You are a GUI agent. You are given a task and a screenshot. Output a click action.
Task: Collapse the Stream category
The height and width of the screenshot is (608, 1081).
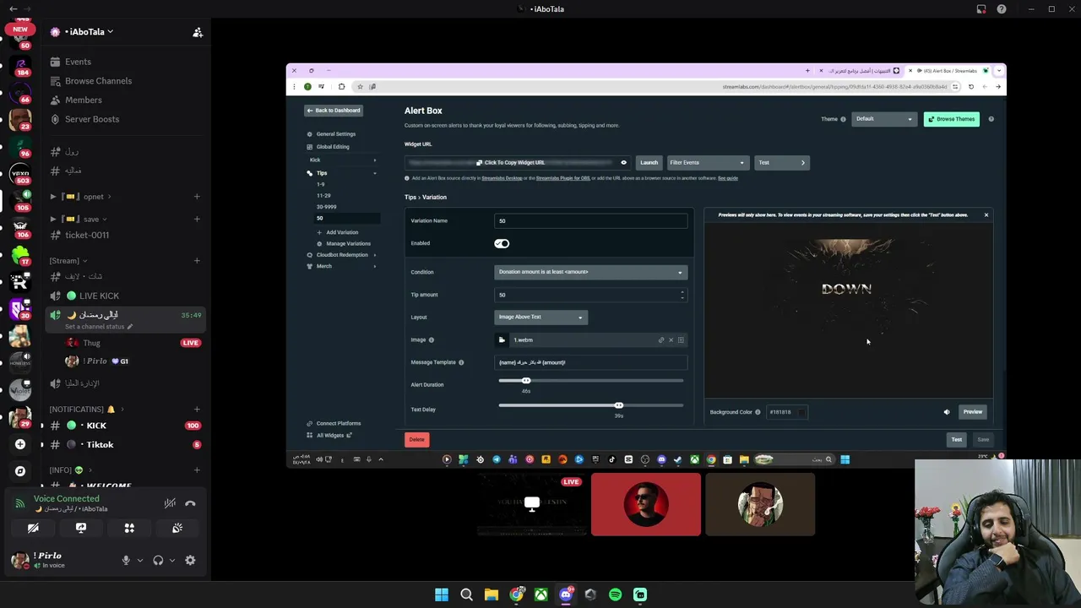pyautogui.click(x=68, y=261)
